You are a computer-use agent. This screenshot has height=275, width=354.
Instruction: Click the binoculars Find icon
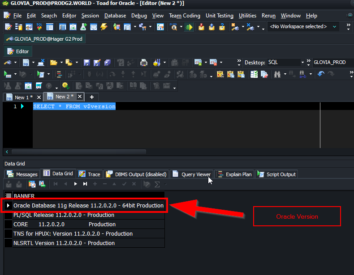pos(277,74)
